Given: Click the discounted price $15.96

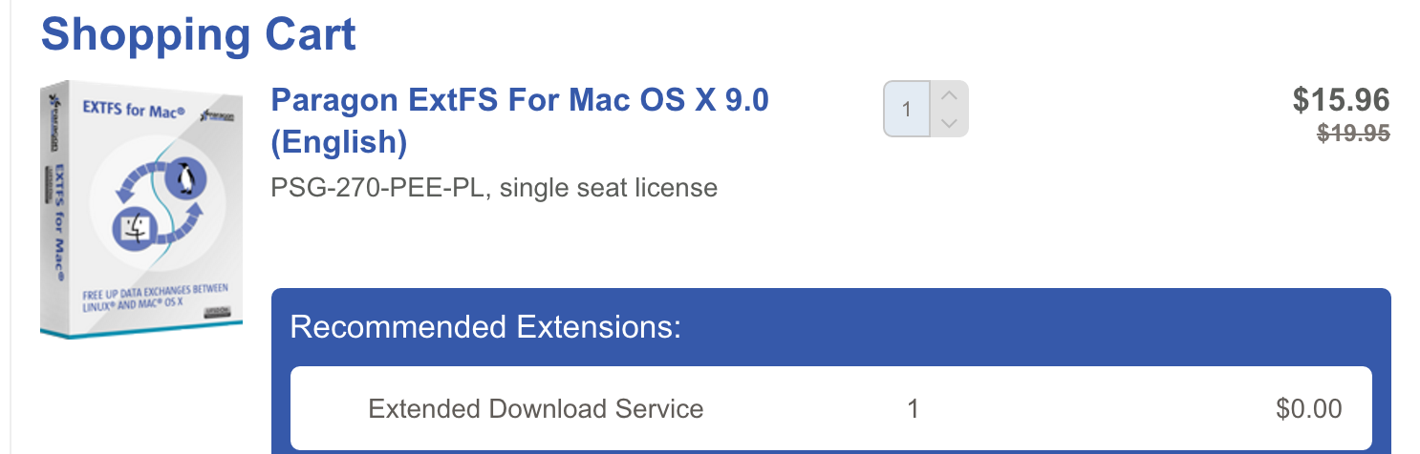Looking at the screenshot, I should tap(1341, 100).
